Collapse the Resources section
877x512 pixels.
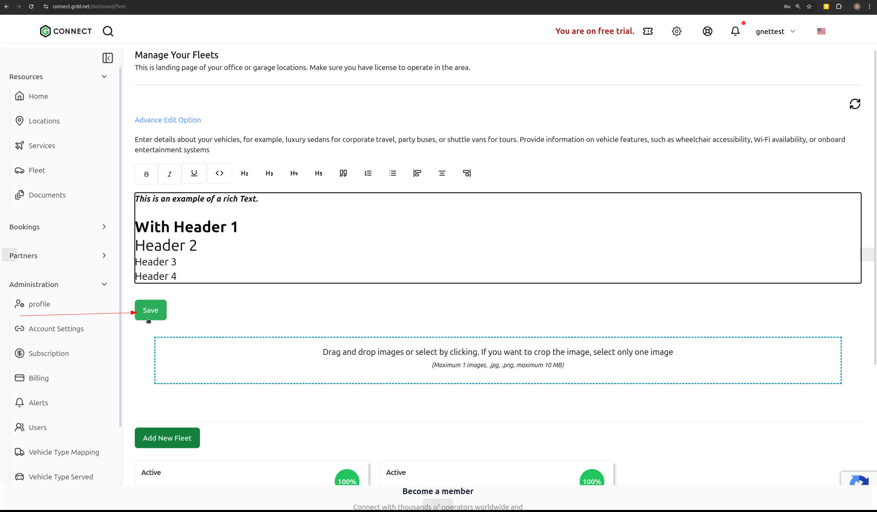click(104, 76)
